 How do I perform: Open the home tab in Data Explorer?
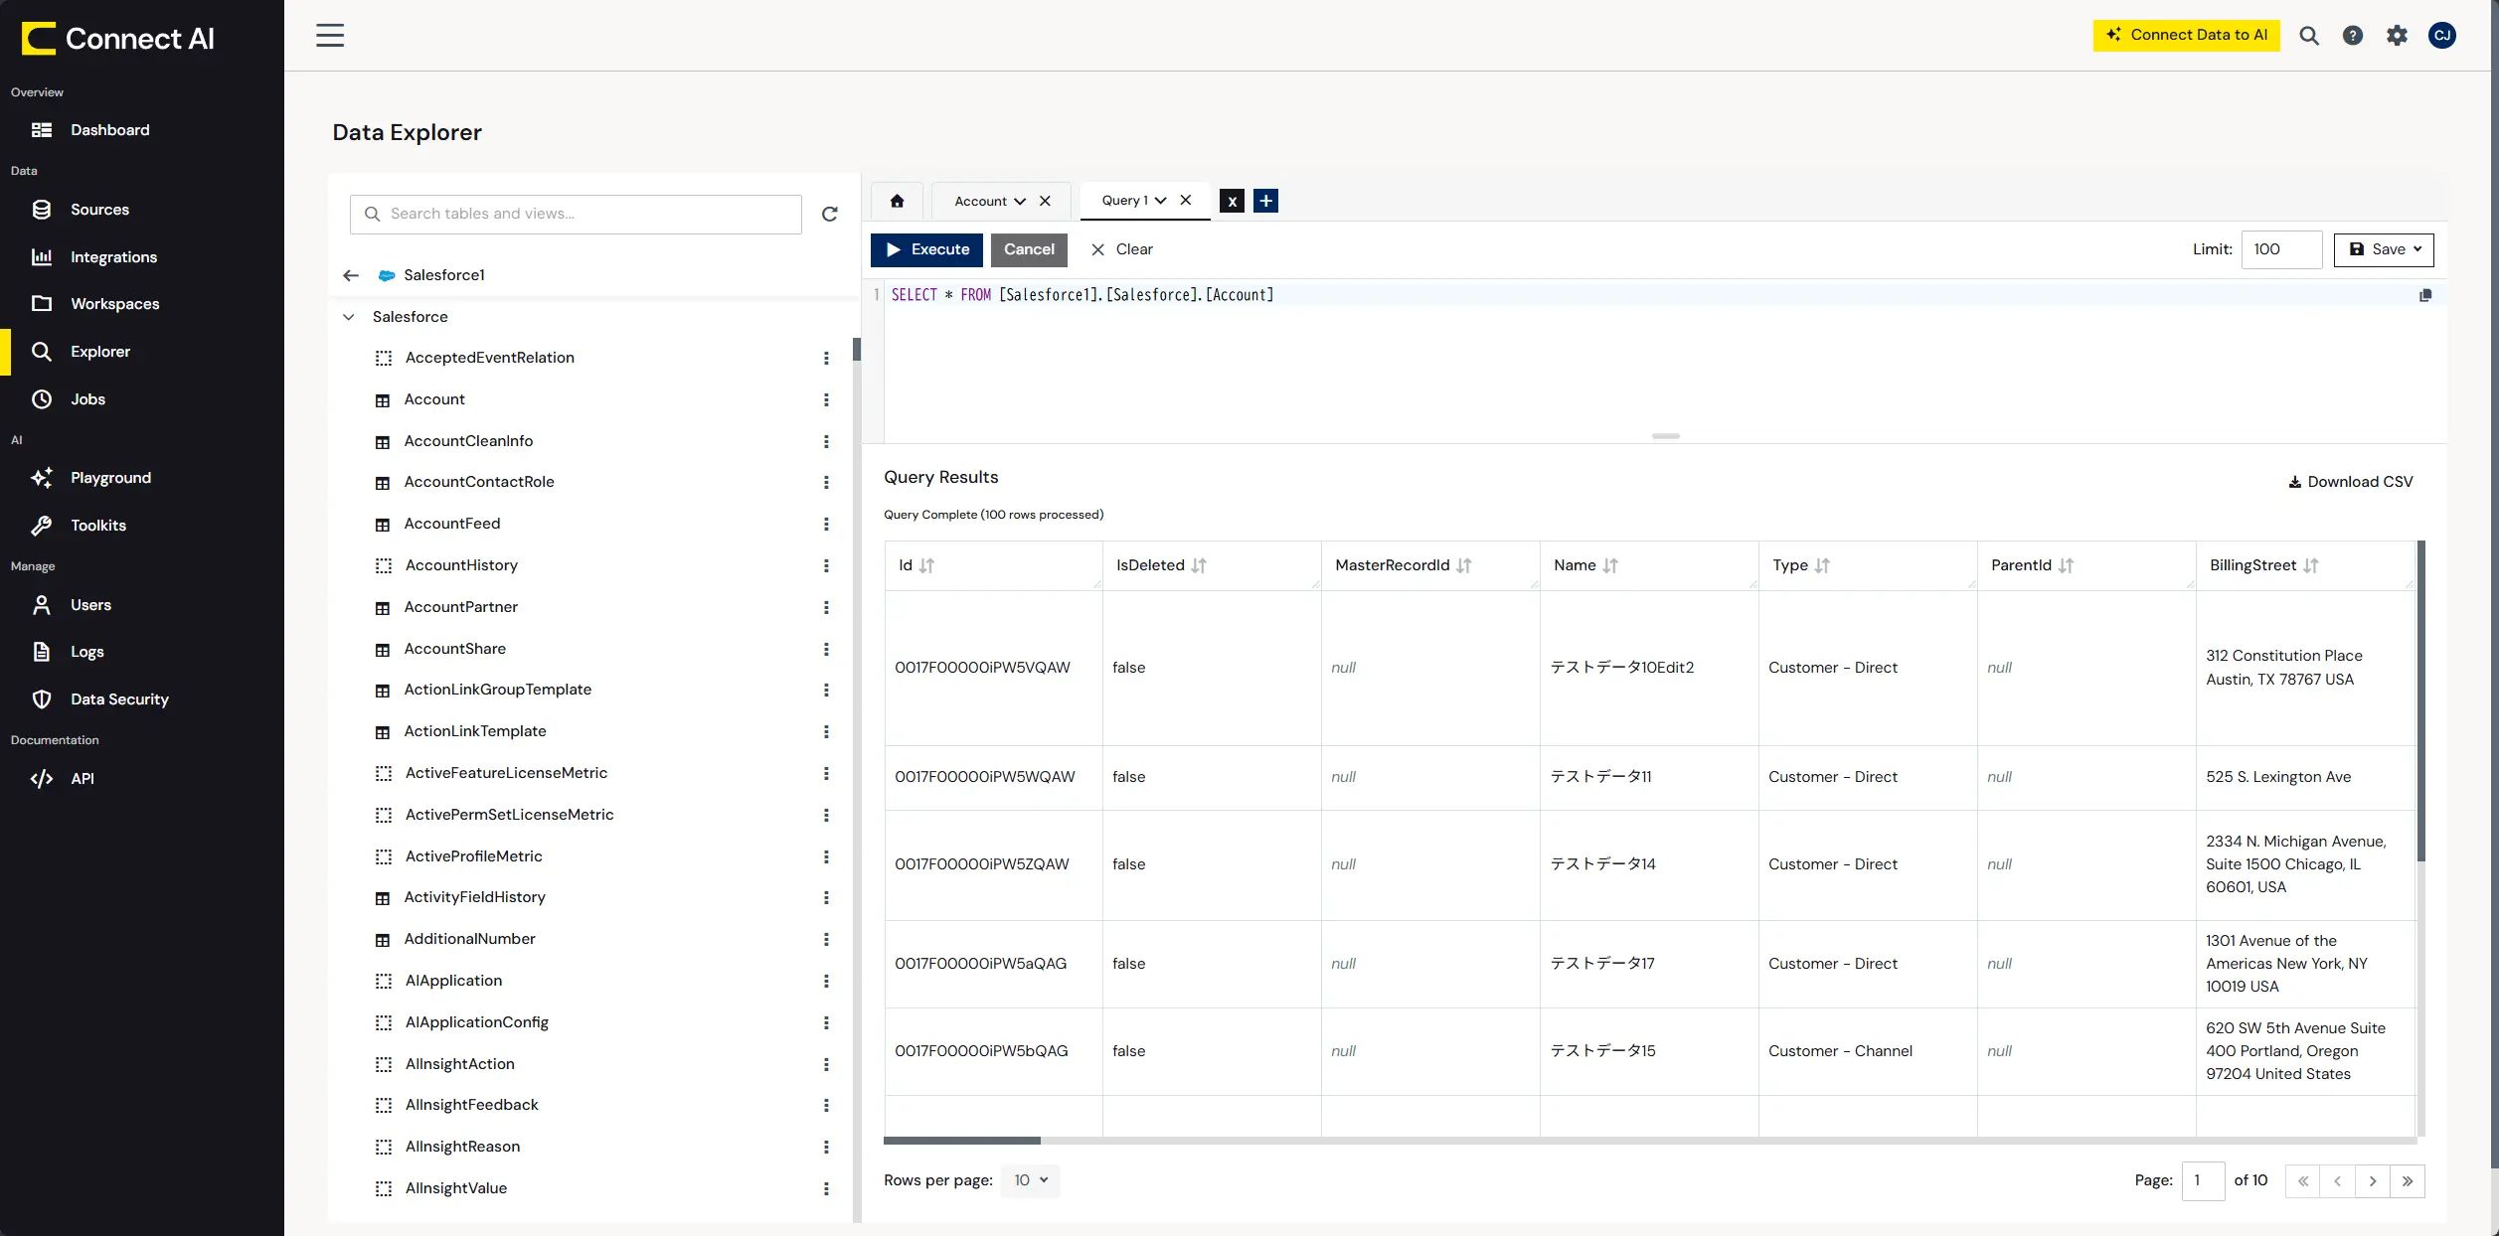(897, 201)
